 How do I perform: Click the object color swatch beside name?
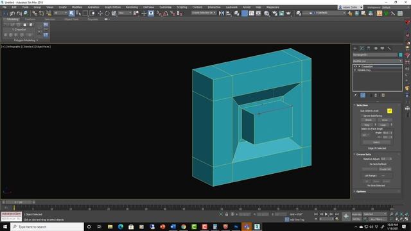pos(401,55)
